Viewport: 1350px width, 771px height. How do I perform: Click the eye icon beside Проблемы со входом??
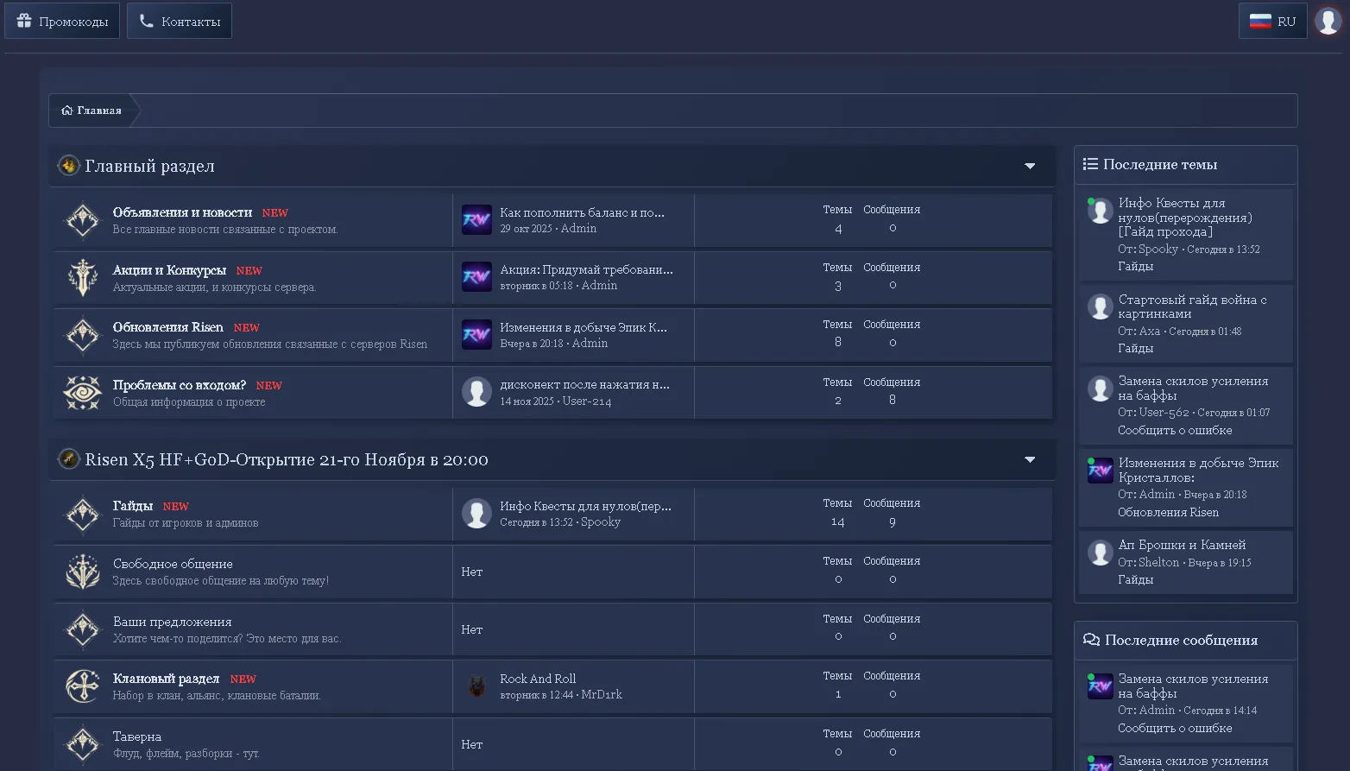point(83,393)
